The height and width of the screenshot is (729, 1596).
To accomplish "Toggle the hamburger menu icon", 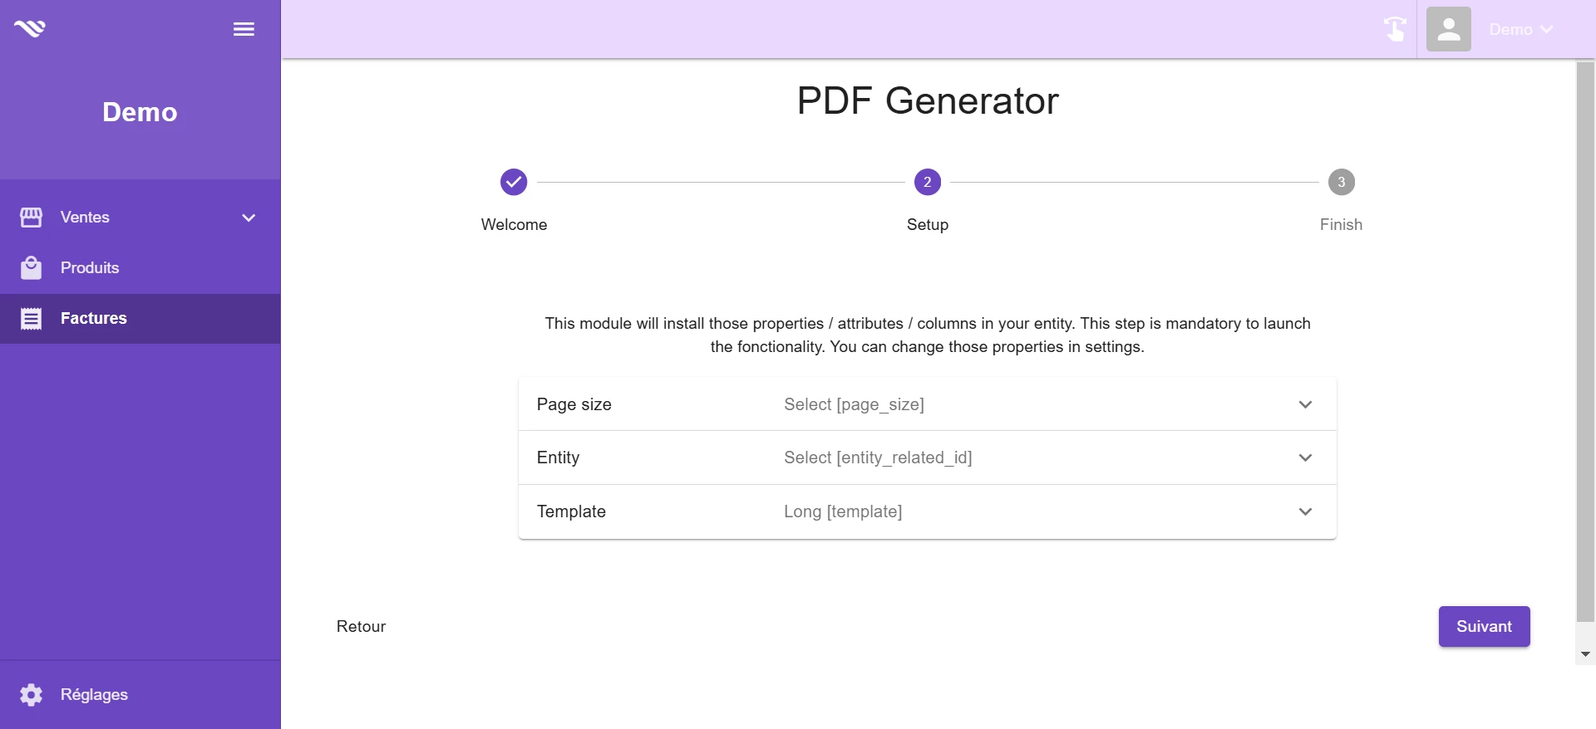I will [244, 29].
